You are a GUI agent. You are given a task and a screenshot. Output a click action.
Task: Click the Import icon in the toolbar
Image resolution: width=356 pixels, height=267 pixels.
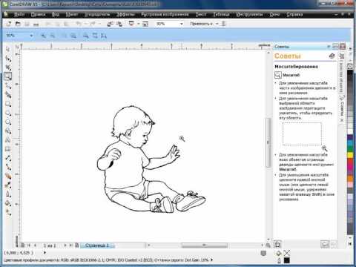tap(111, 24)
